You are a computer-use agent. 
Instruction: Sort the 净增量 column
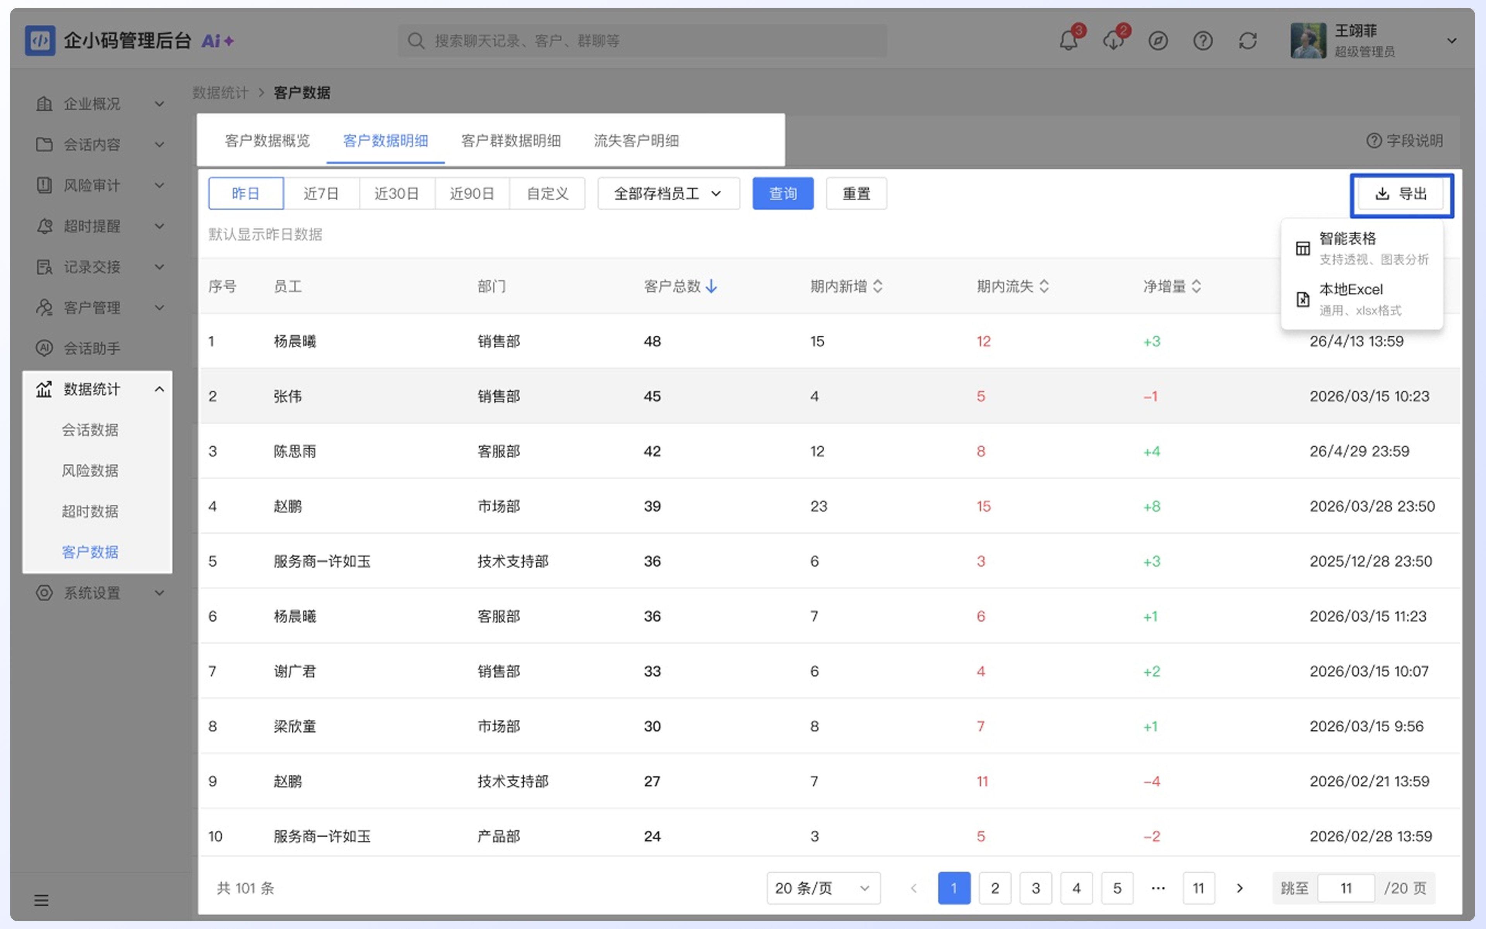1197,286
